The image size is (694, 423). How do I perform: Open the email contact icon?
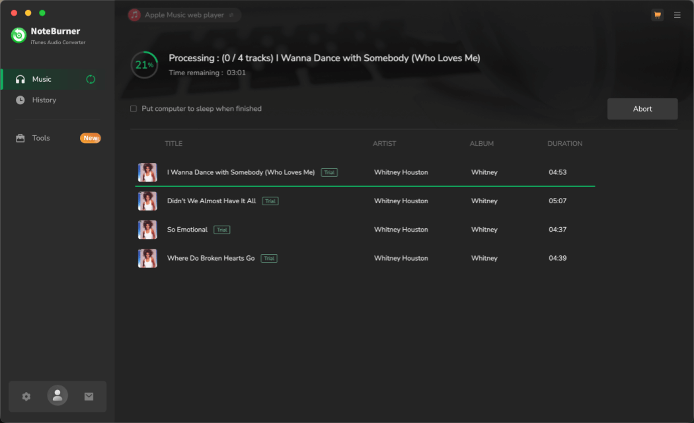(89, 397)
